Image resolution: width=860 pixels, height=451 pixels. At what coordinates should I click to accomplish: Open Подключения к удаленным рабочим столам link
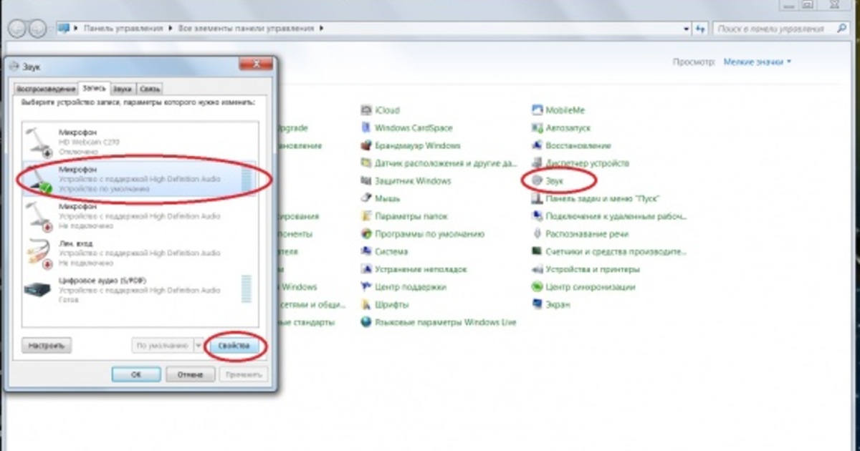616,216
